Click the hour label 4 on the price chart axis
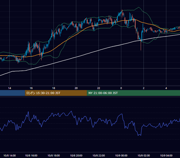The height and width of the screenshot is (158, 180). pos(166,88)
